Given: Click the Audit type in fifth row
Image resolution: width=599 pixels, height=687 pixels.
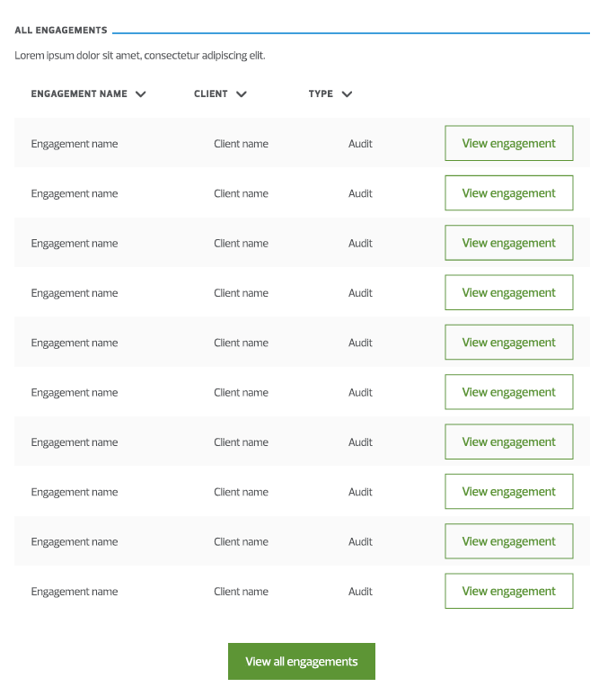Looking at the screenshot, I should pyautogui.click(x=360, y=343).
